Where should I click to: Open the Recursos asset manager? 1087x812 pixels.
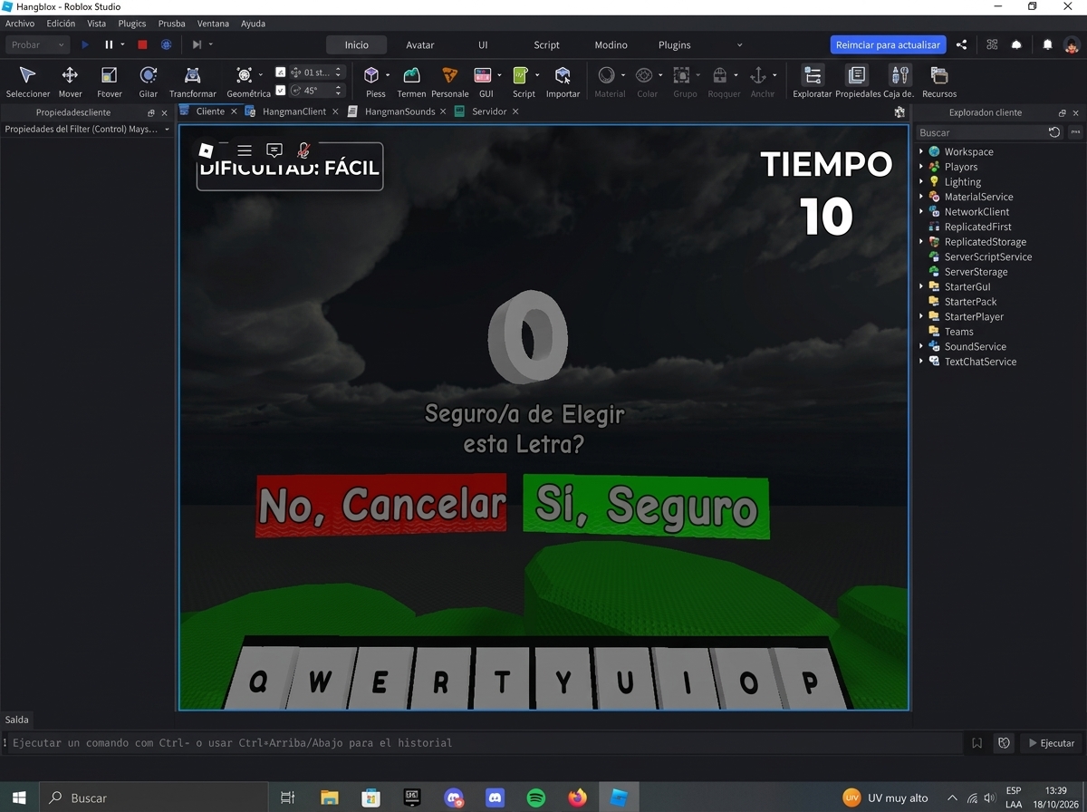click(939, 81)
